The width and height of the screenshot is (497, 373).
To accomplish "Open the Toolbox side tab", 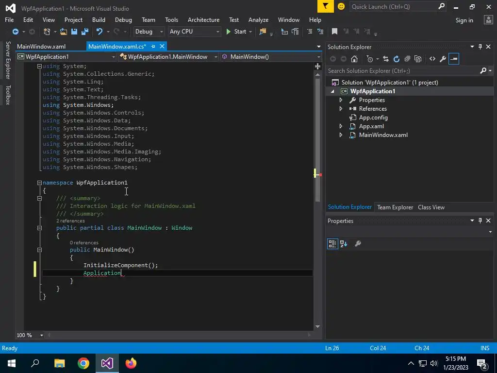I will point(8,95).
